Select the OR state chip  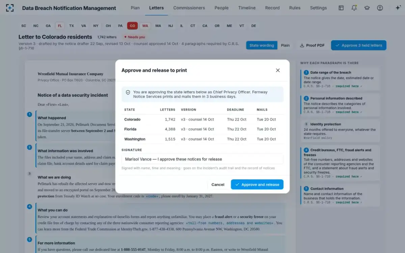coord(217,26)
